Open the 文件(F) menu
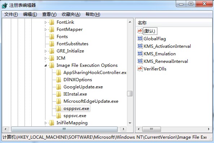The image size is (214, 143). [11, 14]
